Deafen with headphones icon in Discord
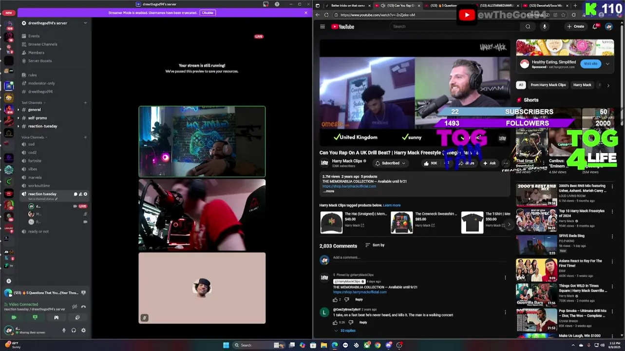The width and height of the screenshot is (625, 351). click(74, 330)
